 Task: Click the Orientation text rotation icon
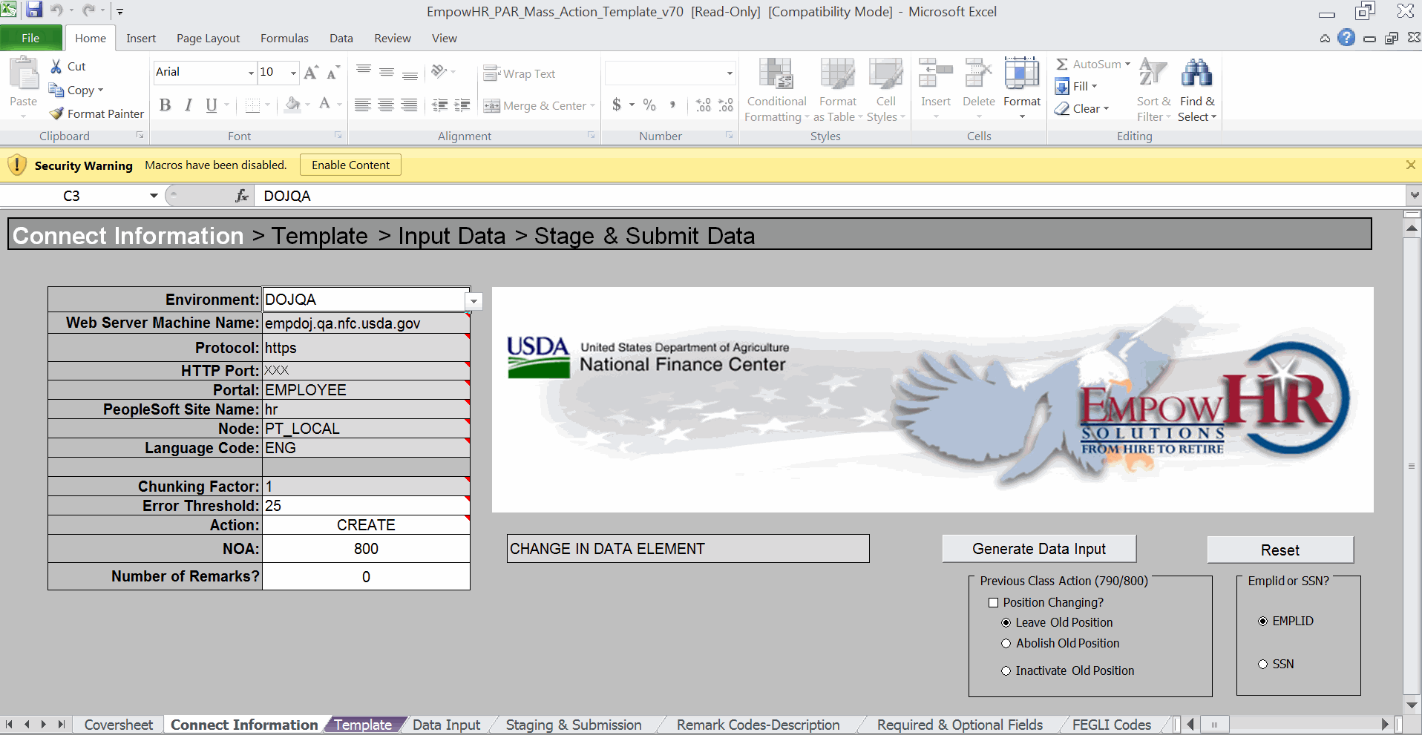(x=439, y=72)
